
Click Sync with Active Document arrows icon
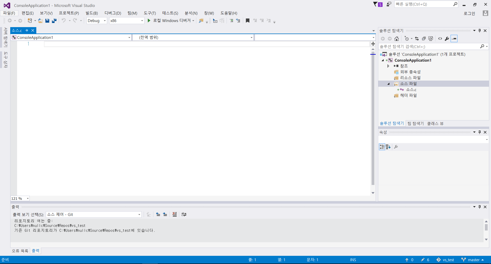coord(417,39)
